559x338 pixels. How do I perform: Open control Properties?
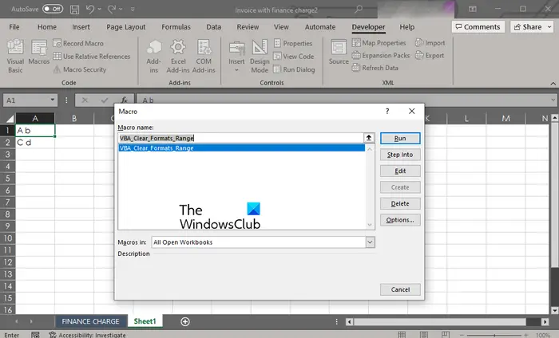tap(293, 43)
